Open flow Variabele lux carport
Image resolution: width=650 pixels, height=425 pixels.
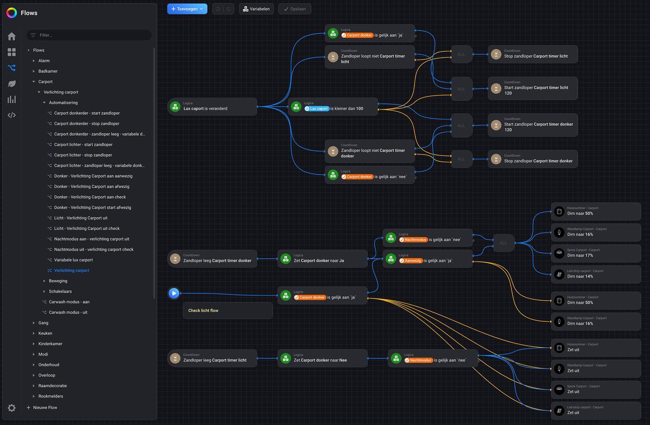(74, 260)
